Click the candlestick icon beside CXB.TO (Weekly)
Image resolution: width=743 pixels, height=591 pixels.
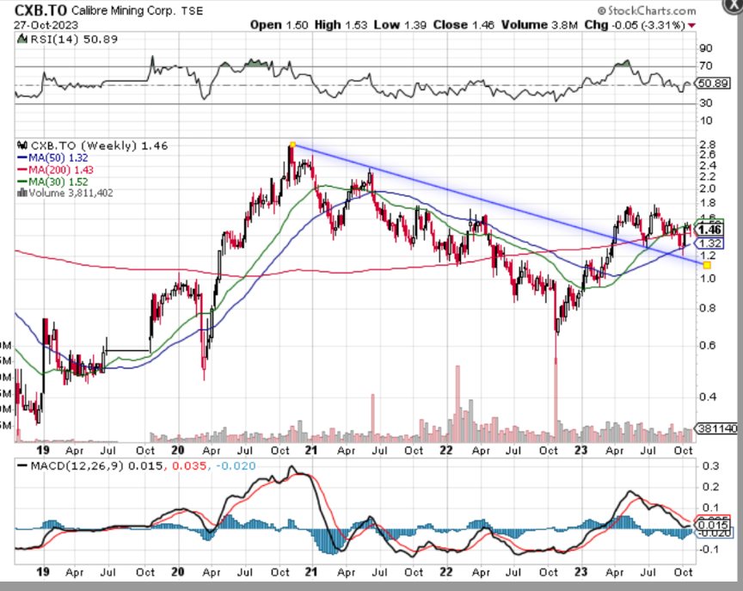22,145
